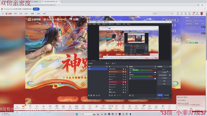Image resolution: width=207 pixels, height=116 pixels.
Task: Click 开始录制 button in OBS controls
Action: tap(164, 72)
